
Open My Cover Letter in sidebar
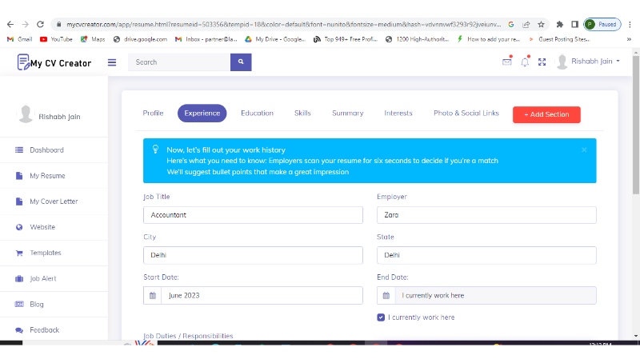pos(54,201)
